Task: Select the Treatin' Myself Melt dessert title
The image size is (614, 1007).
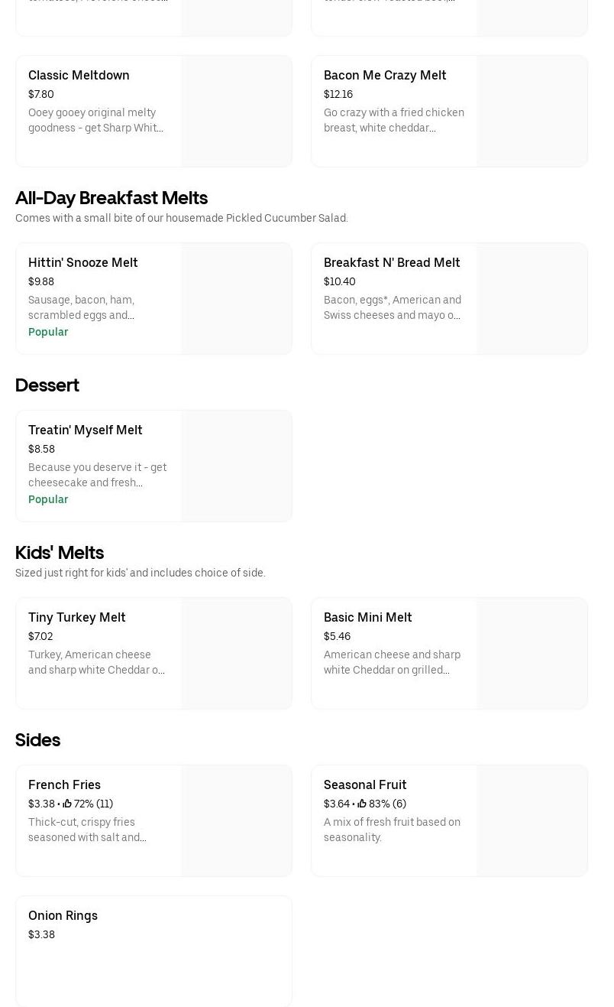Action: pyautogui.click(x=86, y=430)
